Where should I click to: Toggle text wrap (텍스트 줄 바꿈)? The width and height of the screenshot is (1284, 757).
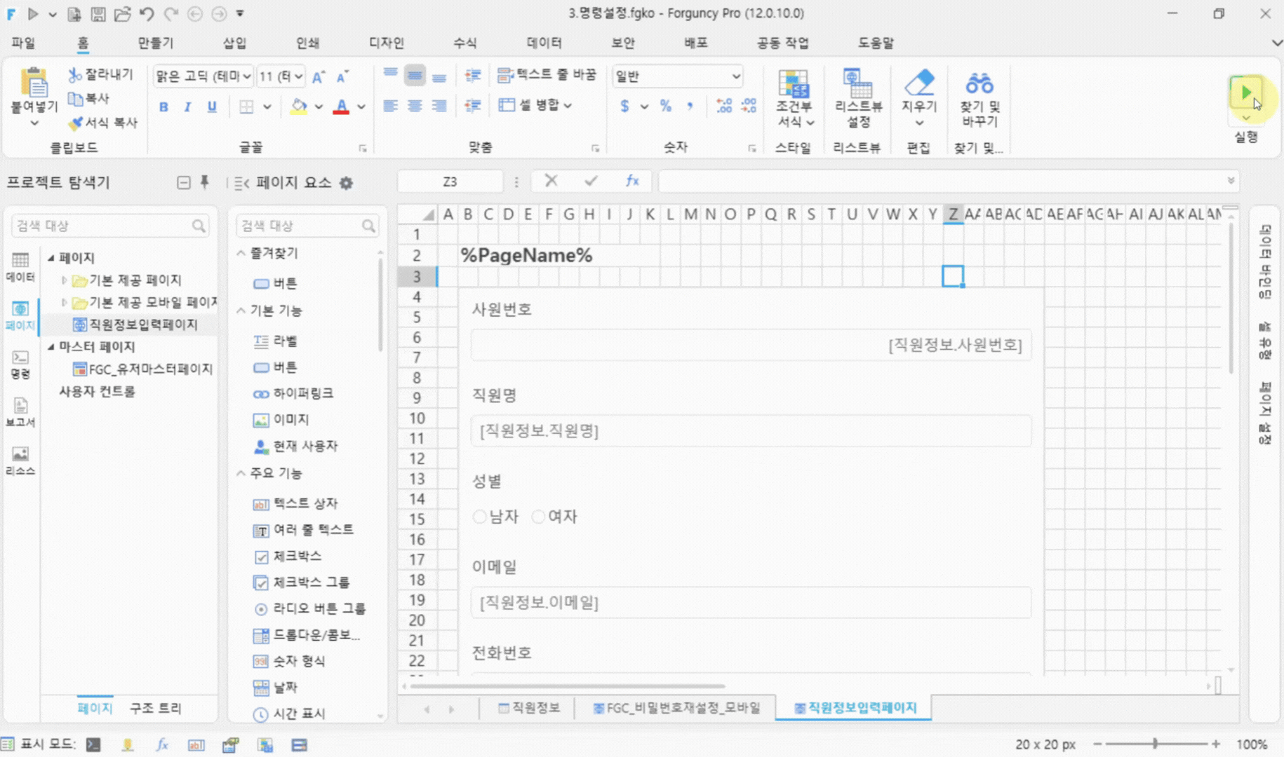click(547, 75)
